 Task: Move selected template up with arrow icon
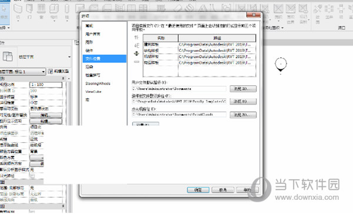[136, 38]
